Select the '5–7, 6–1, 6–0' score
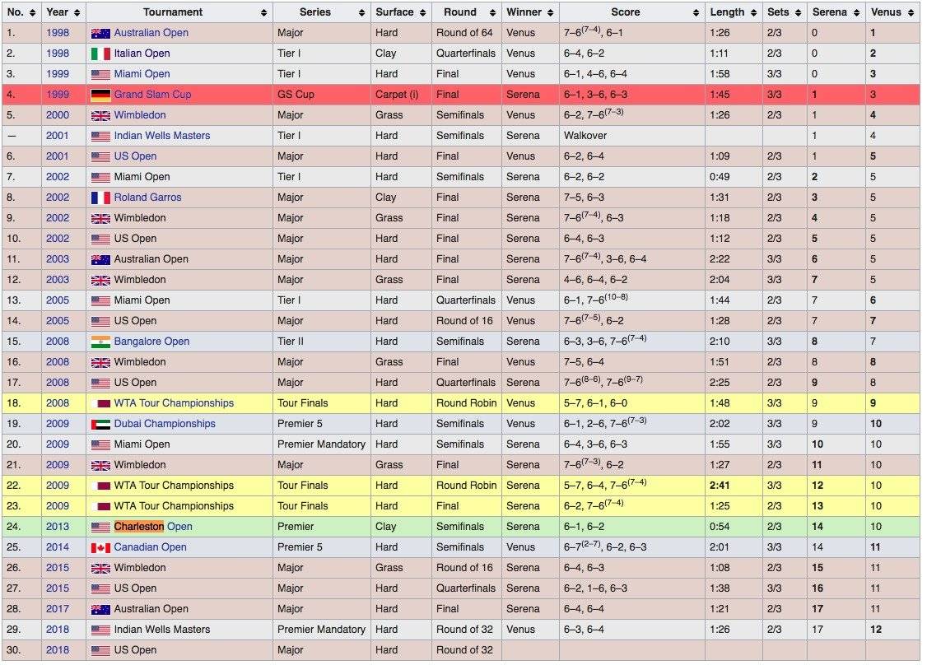The image size is (927, 665). click(x=596, y=403)
